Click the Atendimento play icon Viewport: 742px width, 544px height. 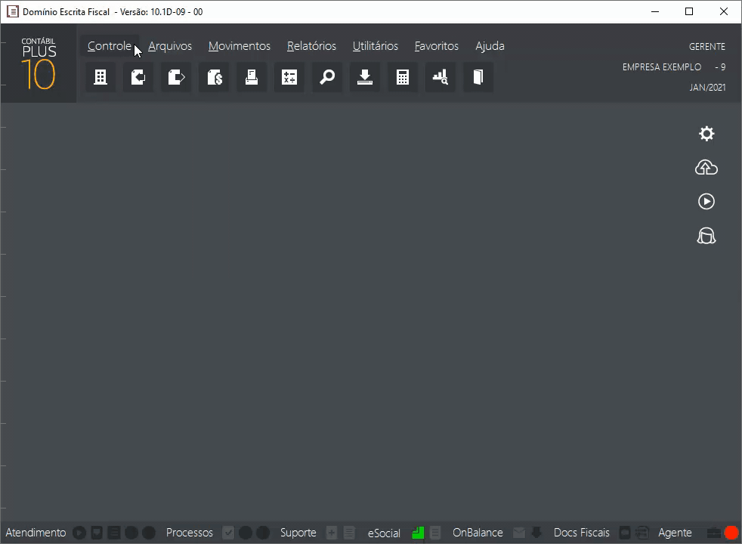click(x=79, y=533)
